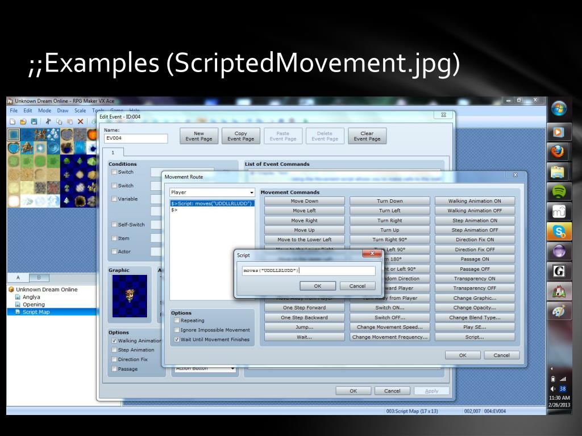Enable the Direction Fix option checkbox
This screenshot has width=582, height=436.
pyautogui.click(x=114, y=359)
